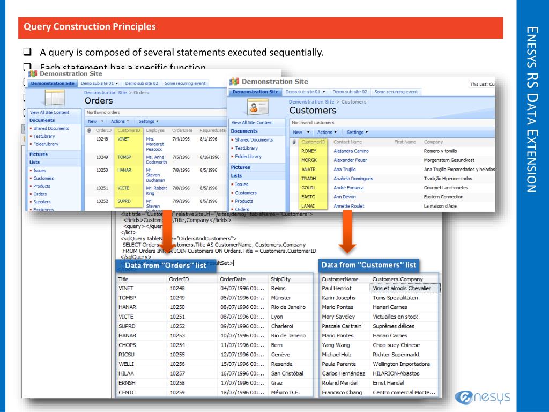Select order 10250 in Orders list

tap(102, 170)
